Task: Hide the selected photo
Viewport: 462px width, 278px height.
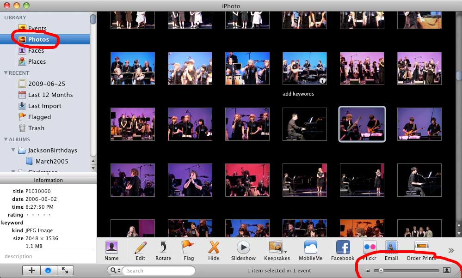Action: 213,249
